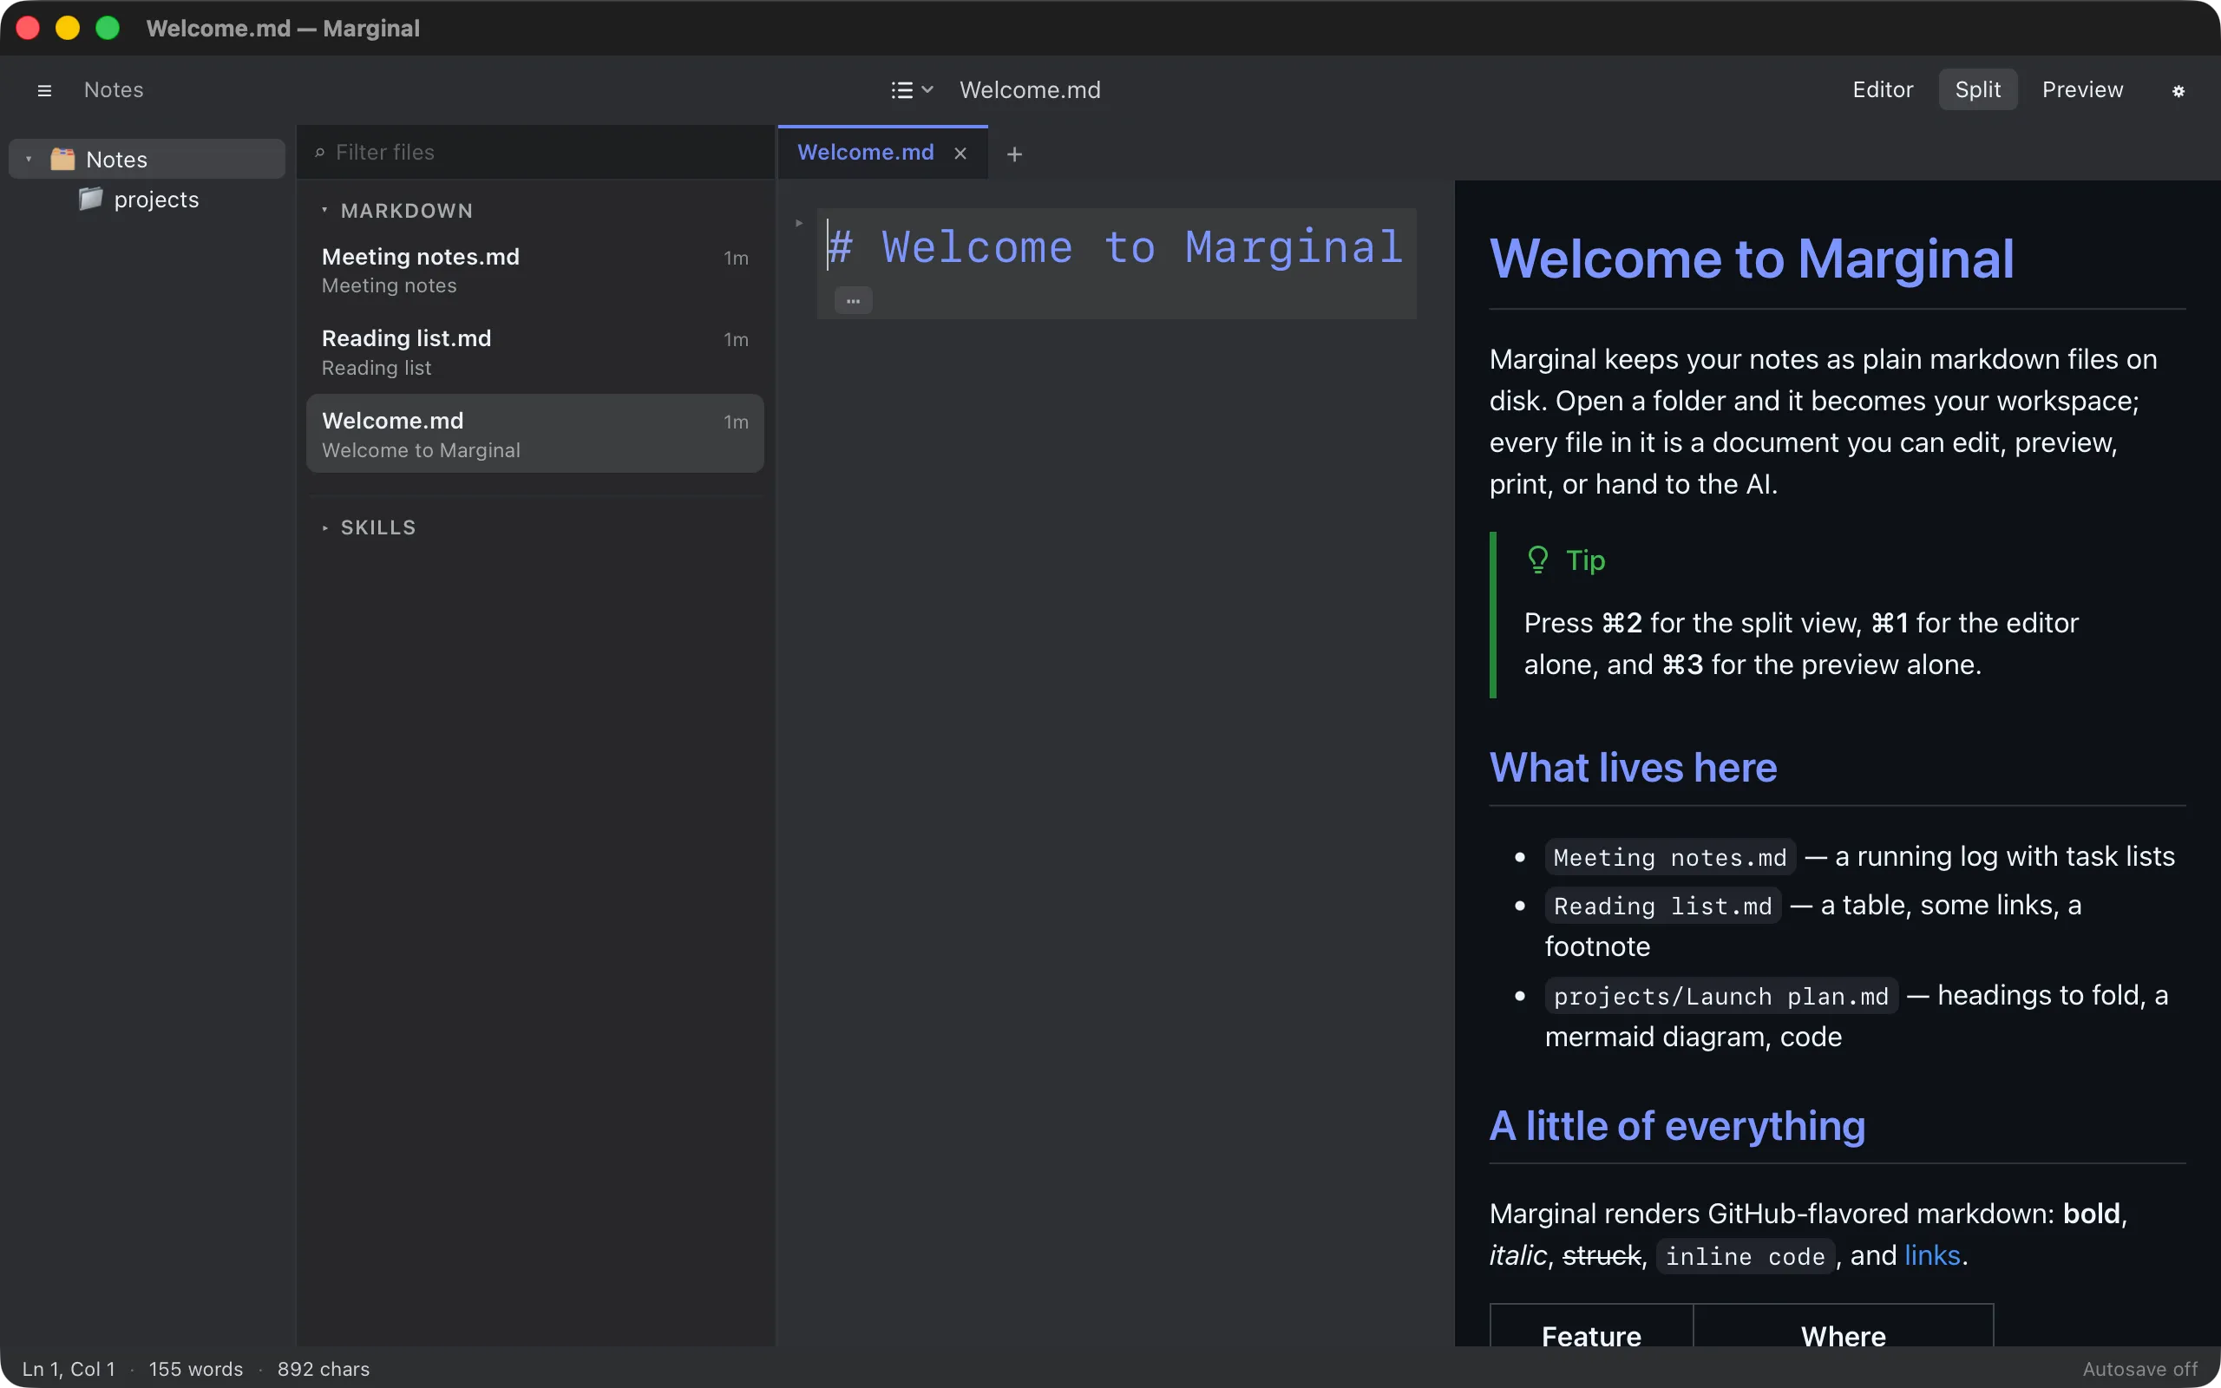Click the 1m timestamp on Welcome.md row

735,422
